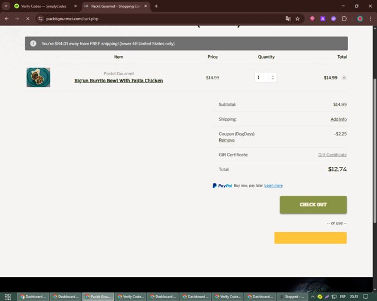Click Add Info for shipping
The height and width of the screenshot is (301, 377).
point(339,119)
